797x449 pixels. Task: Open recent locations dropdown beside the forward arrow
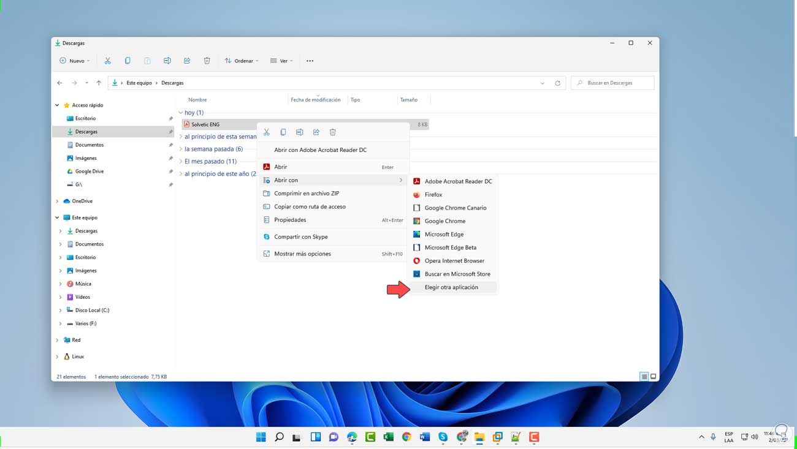pos(86,83)
